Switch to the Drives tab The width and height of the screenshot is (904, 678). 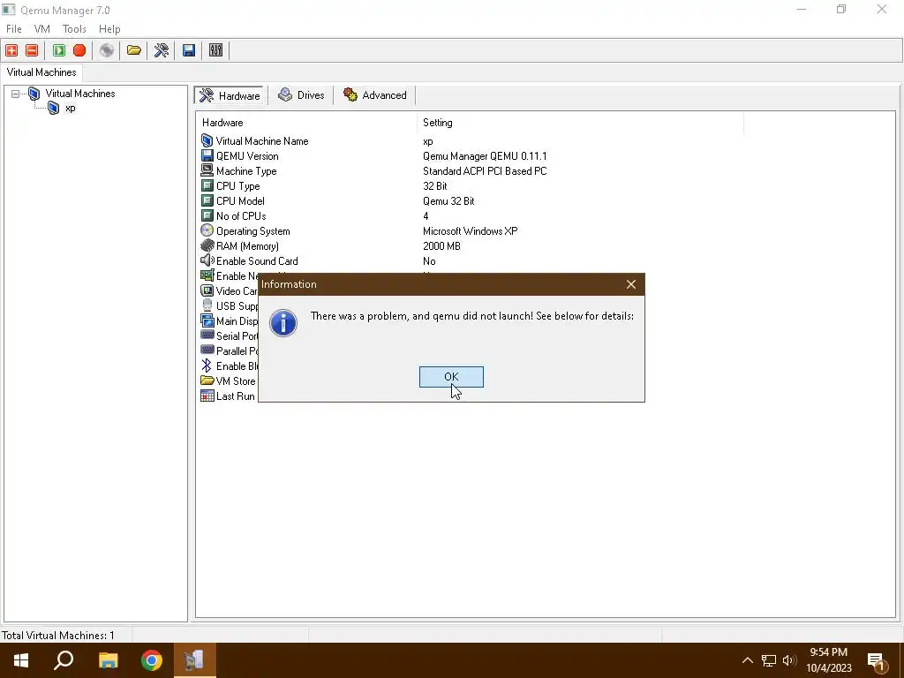(302, 95)
